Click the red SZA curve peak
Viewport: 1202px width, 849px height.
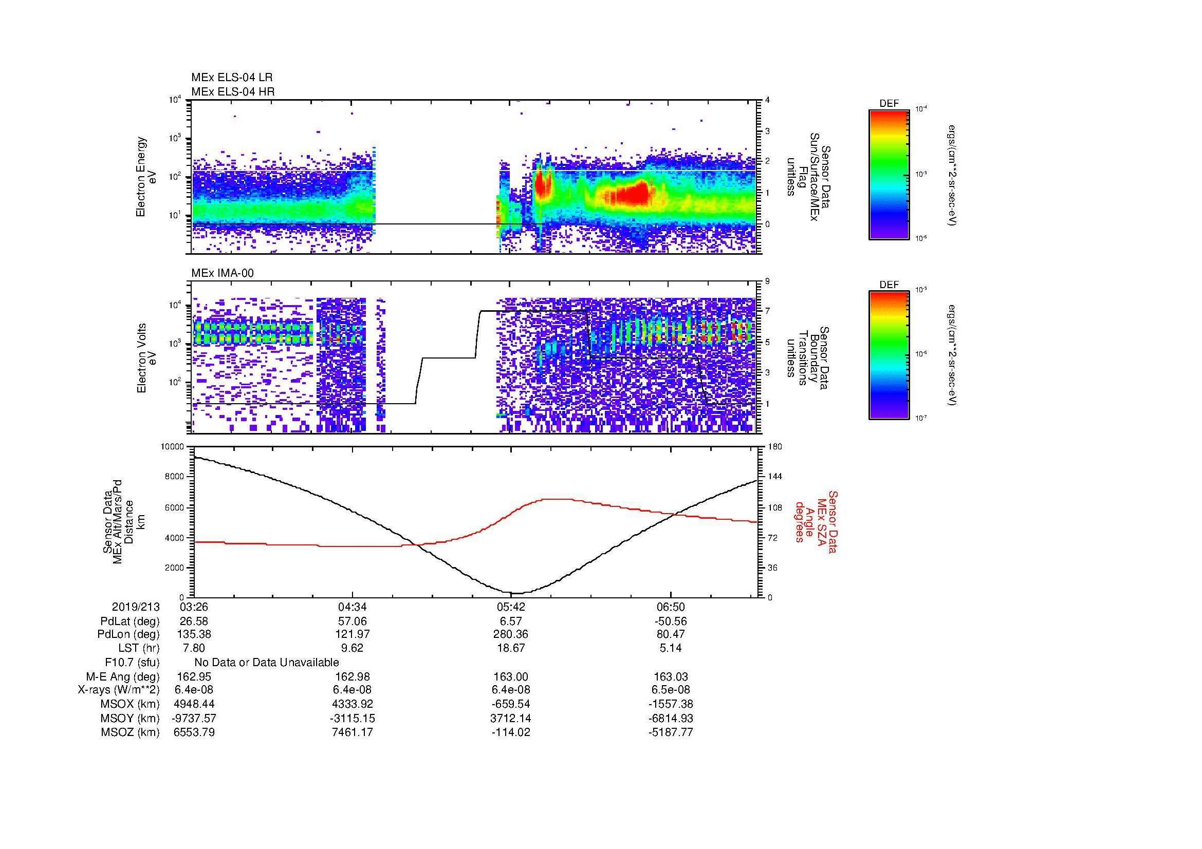click(558, 499)
